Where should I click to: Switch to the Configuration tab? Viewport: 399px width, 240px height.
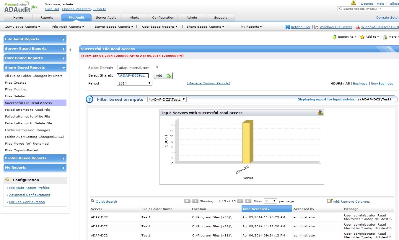pos(163,18)
